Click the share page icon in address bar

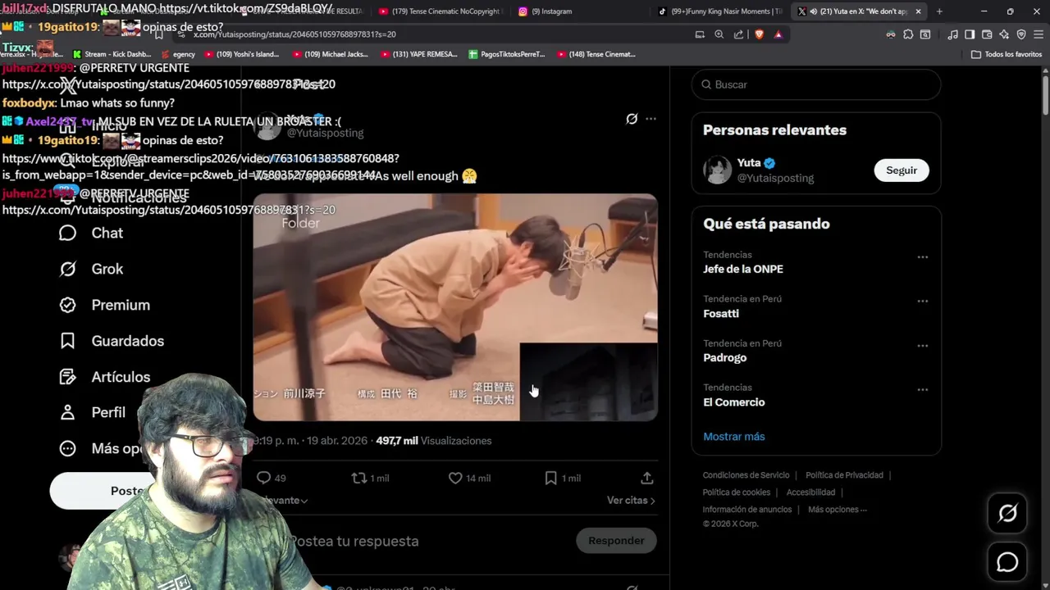(739, 34)
